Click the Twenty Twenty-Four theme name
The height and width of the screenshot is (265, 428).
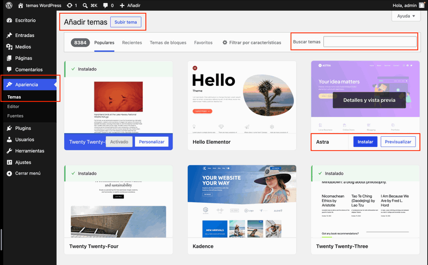[x=94, y=246]
